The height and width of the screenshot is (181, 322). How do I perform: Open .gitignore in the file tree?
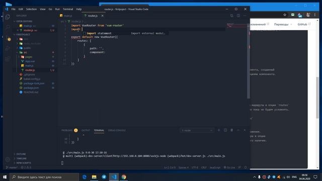tap(29, 74)
